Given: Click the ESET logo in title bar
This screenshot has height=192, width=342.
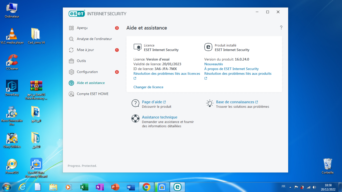Looking at the screenshot, I should 77,14.
